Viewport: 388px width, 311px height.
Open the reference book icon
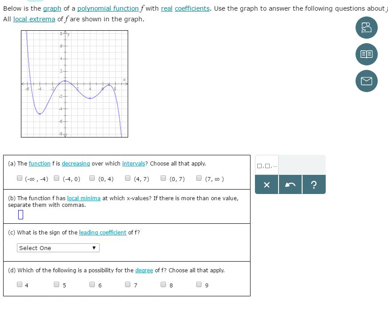(366, 54)
